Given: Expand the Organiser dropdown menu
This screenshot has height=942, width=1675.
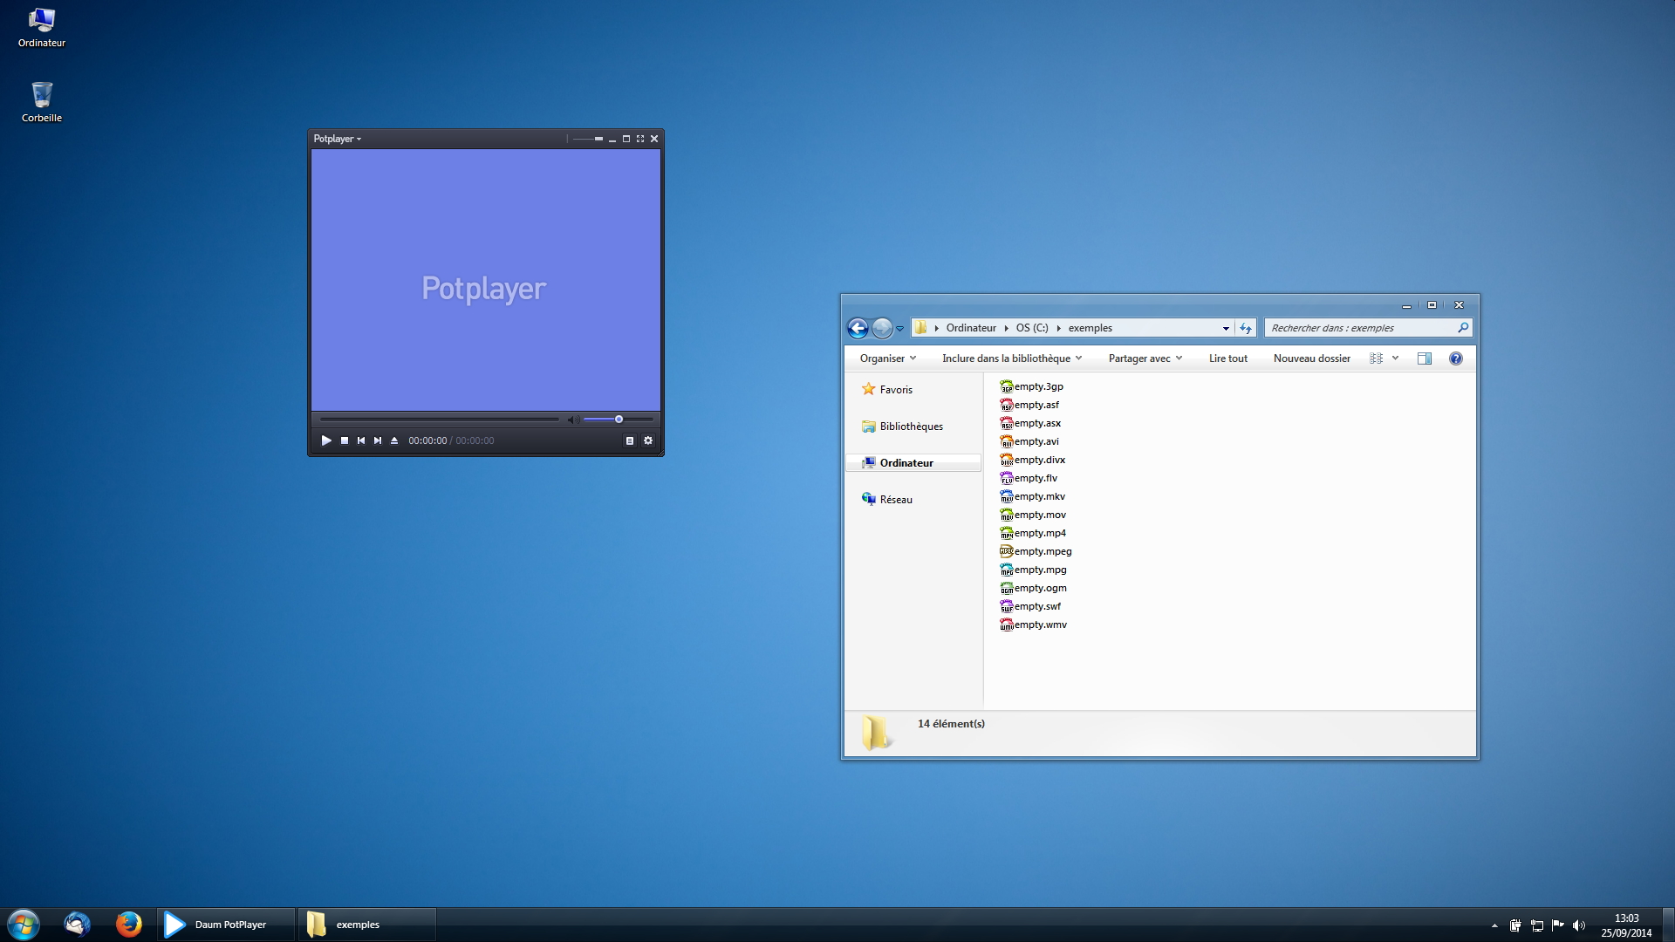Looking at the screenshot, I should coord(888,358).
